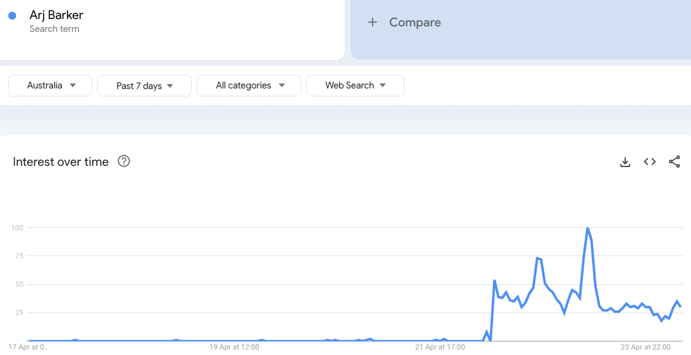Open the Australia region dropdown
The width and height of the screenshot is (691, 355).
click(50, 85)
